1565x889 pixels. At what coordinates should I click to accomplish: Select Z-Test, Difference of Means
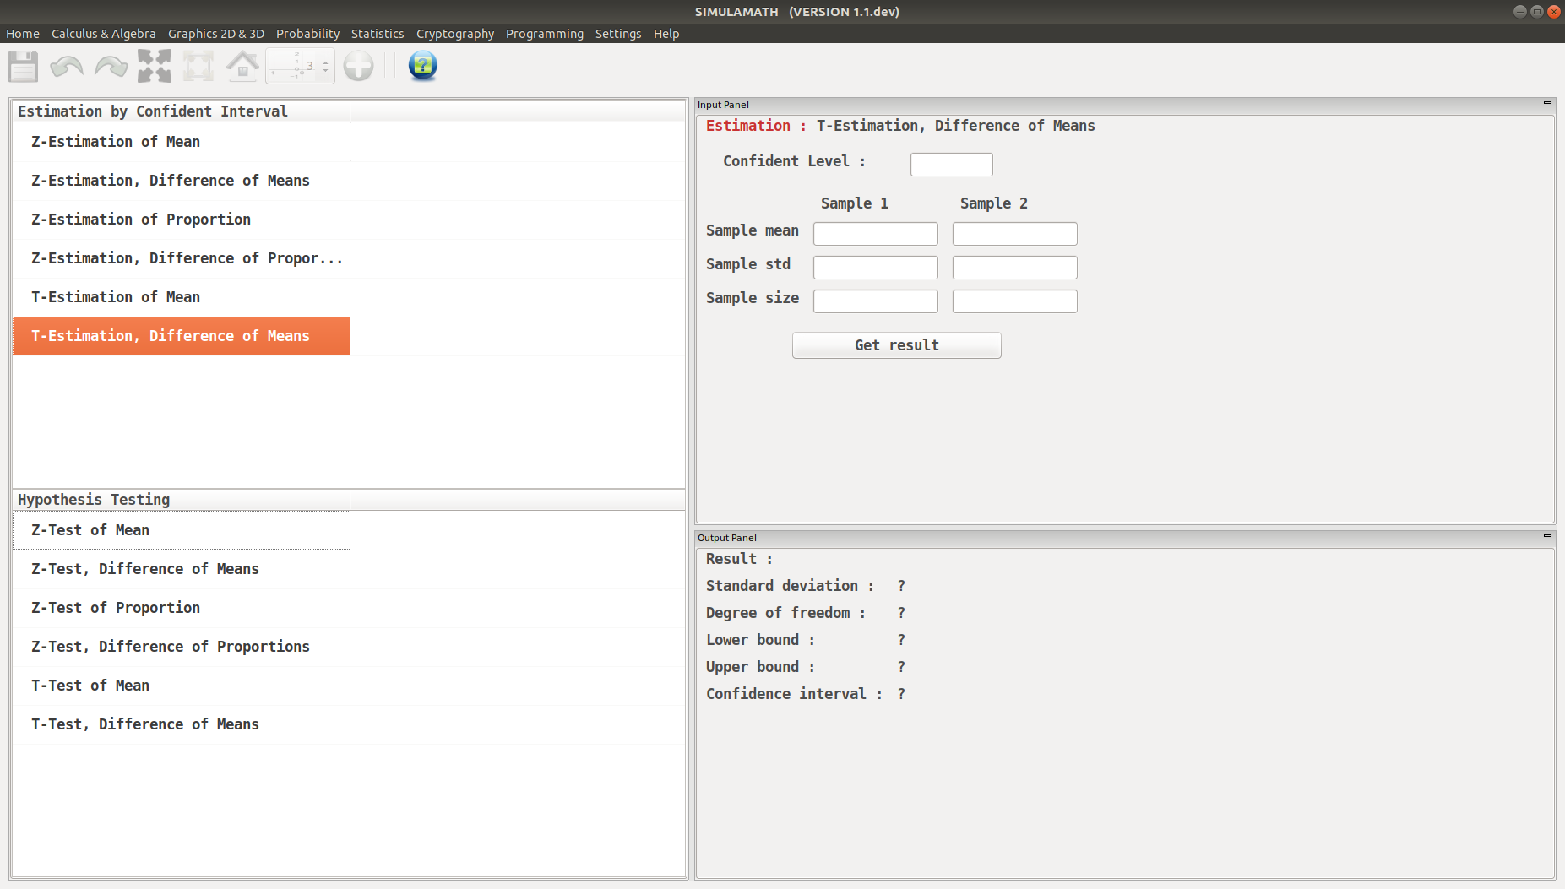182,569
